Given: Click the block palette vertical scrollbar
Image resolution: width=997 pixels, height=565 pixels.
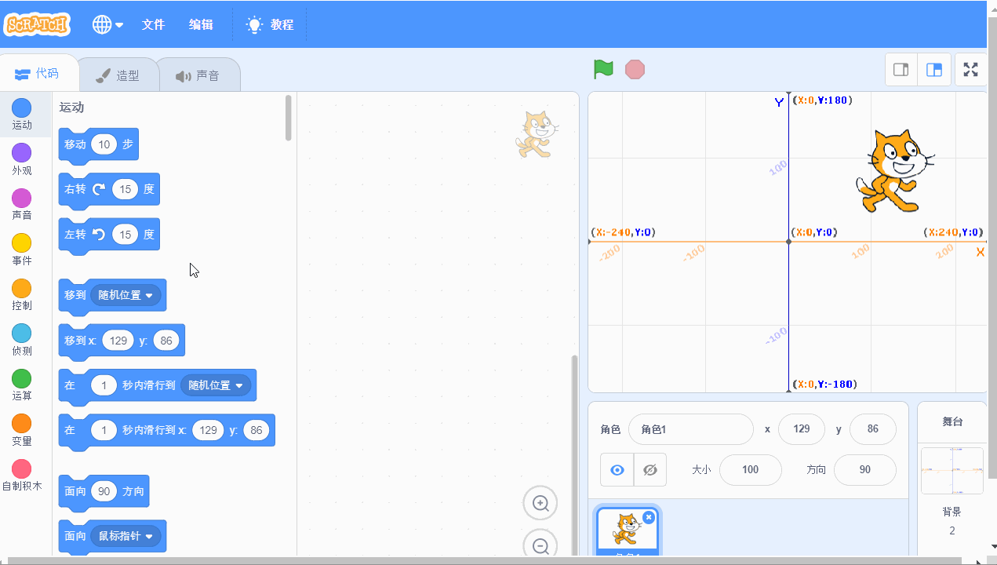Looking at the screenshot, I should pos(289,118).
